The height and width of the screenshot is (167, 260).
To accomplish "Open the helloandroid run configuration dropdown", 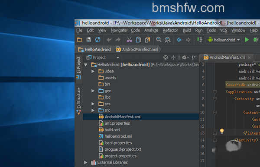I will (223, 40).
